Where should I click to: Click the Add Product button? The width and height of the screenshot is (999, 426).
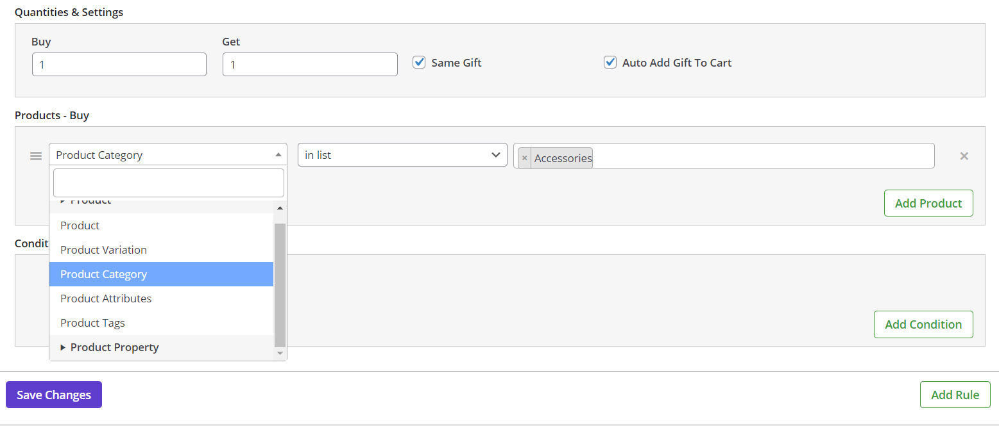[928, 203]
